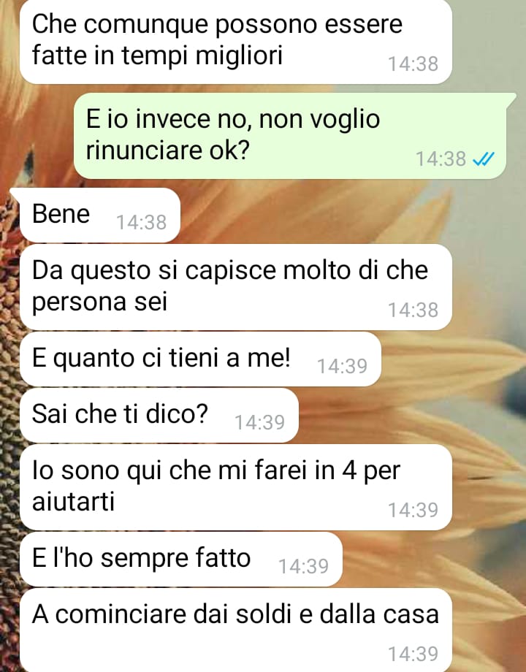Tap timestamp beside 'Bene' message
526x672 pixels.
(142, 223)
